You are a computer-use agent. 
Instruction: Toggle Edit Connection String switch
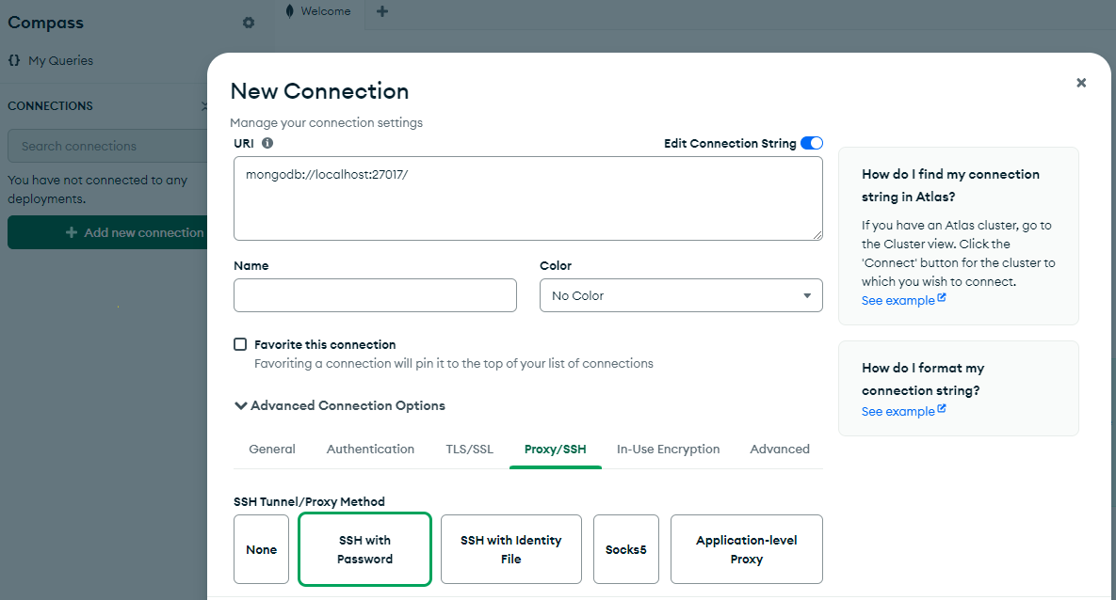pos(811,144)
